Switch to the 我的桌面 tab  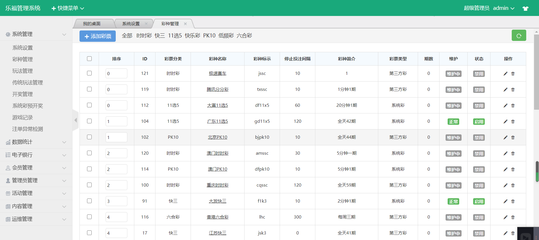coord(92,24)
